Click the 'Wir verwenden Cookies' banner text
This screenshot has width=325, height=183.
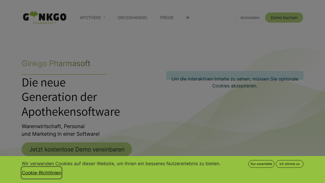[121, 164]
